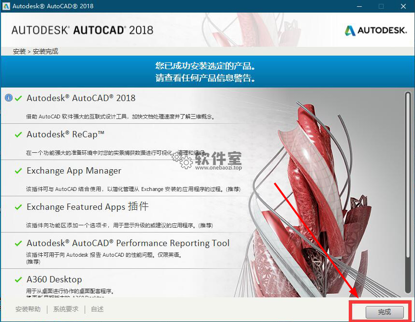Click the checkmark beside Exchange App Manager

(18, 171)
